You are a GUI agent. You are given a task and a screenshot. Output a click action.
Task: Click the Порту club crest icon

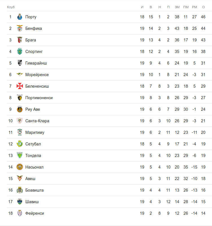pyautogui.click(x=19, y=17)
